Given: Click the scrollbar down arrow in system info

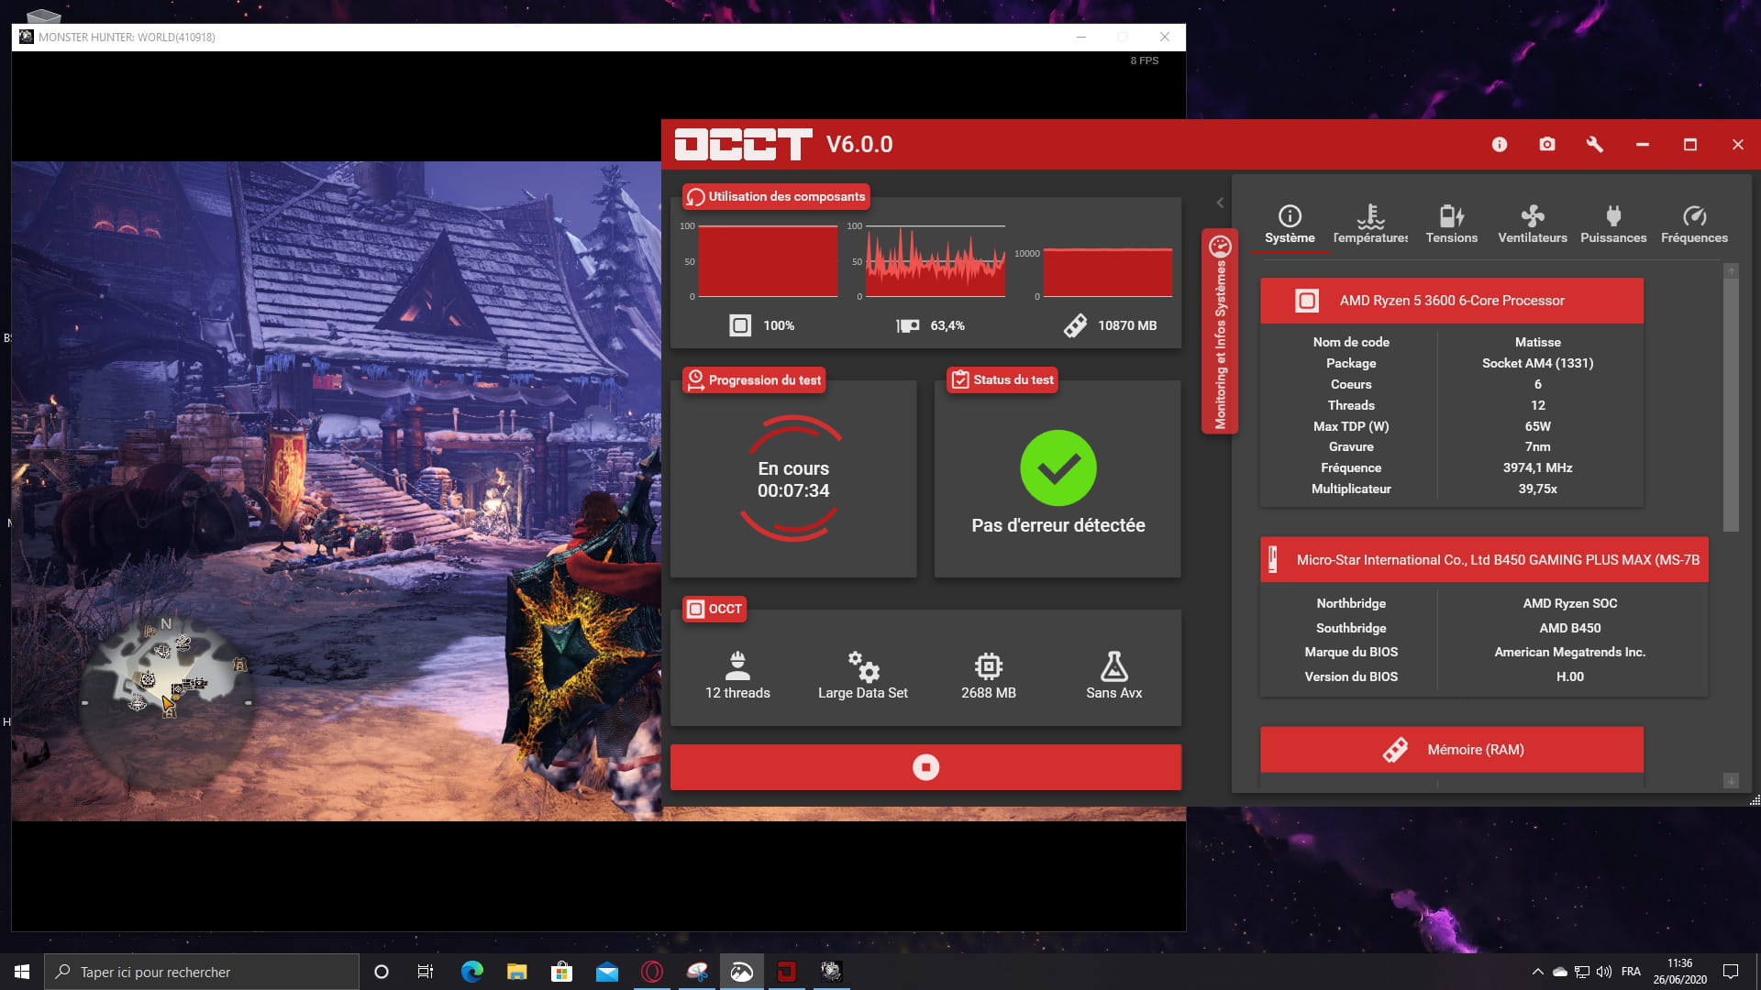Looking at the screenshot, I should pyautogui.click(x=1731, y=781).
